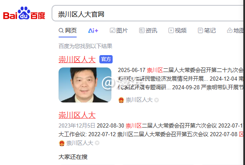Image resolution: width=245 pixels, height=165 pixels.
Task: Open the 视频 video tab icon
Action: coord(171,30)
